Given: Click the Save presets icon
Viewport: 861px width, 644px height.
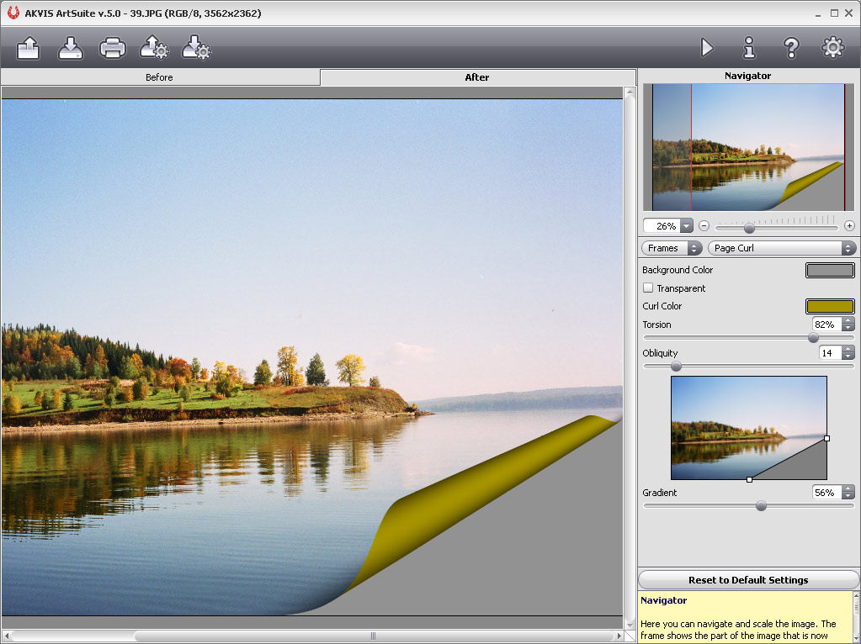Looking at the screenshot, I should (x=196, y=48).
